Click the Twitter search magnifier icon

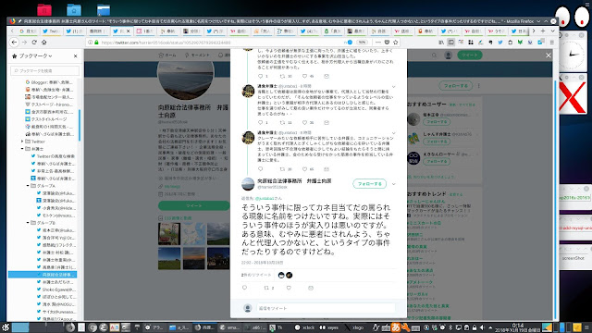pyautogui.click(x=434, y=55)
